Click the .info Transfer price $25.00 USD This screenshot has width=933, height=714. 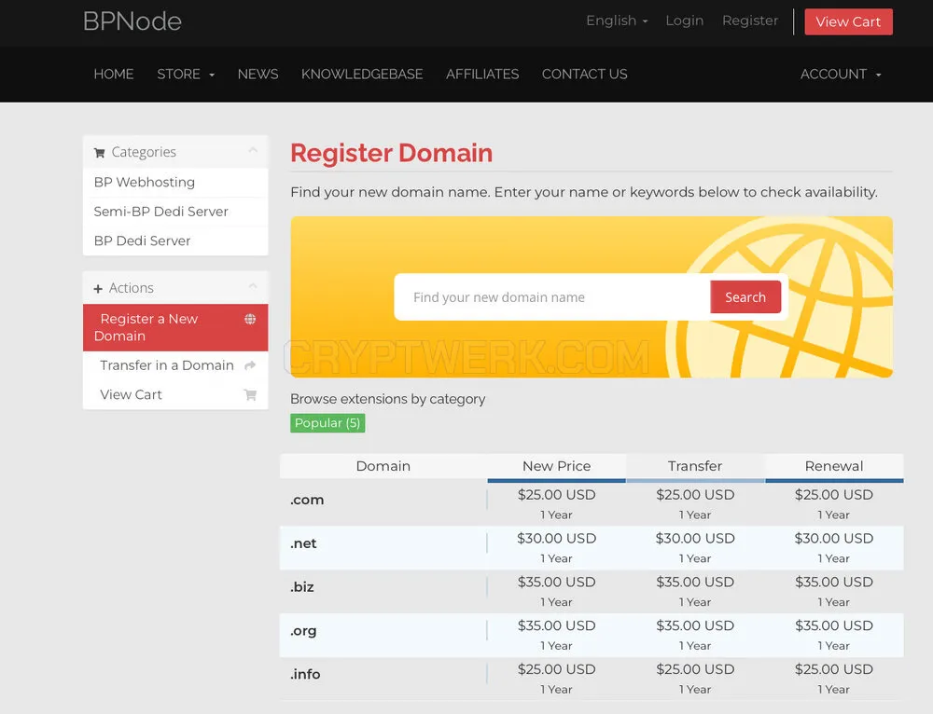coord(695,669)
